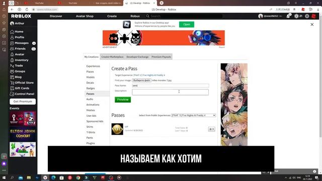Select Audio in creations list

point(90,99)
